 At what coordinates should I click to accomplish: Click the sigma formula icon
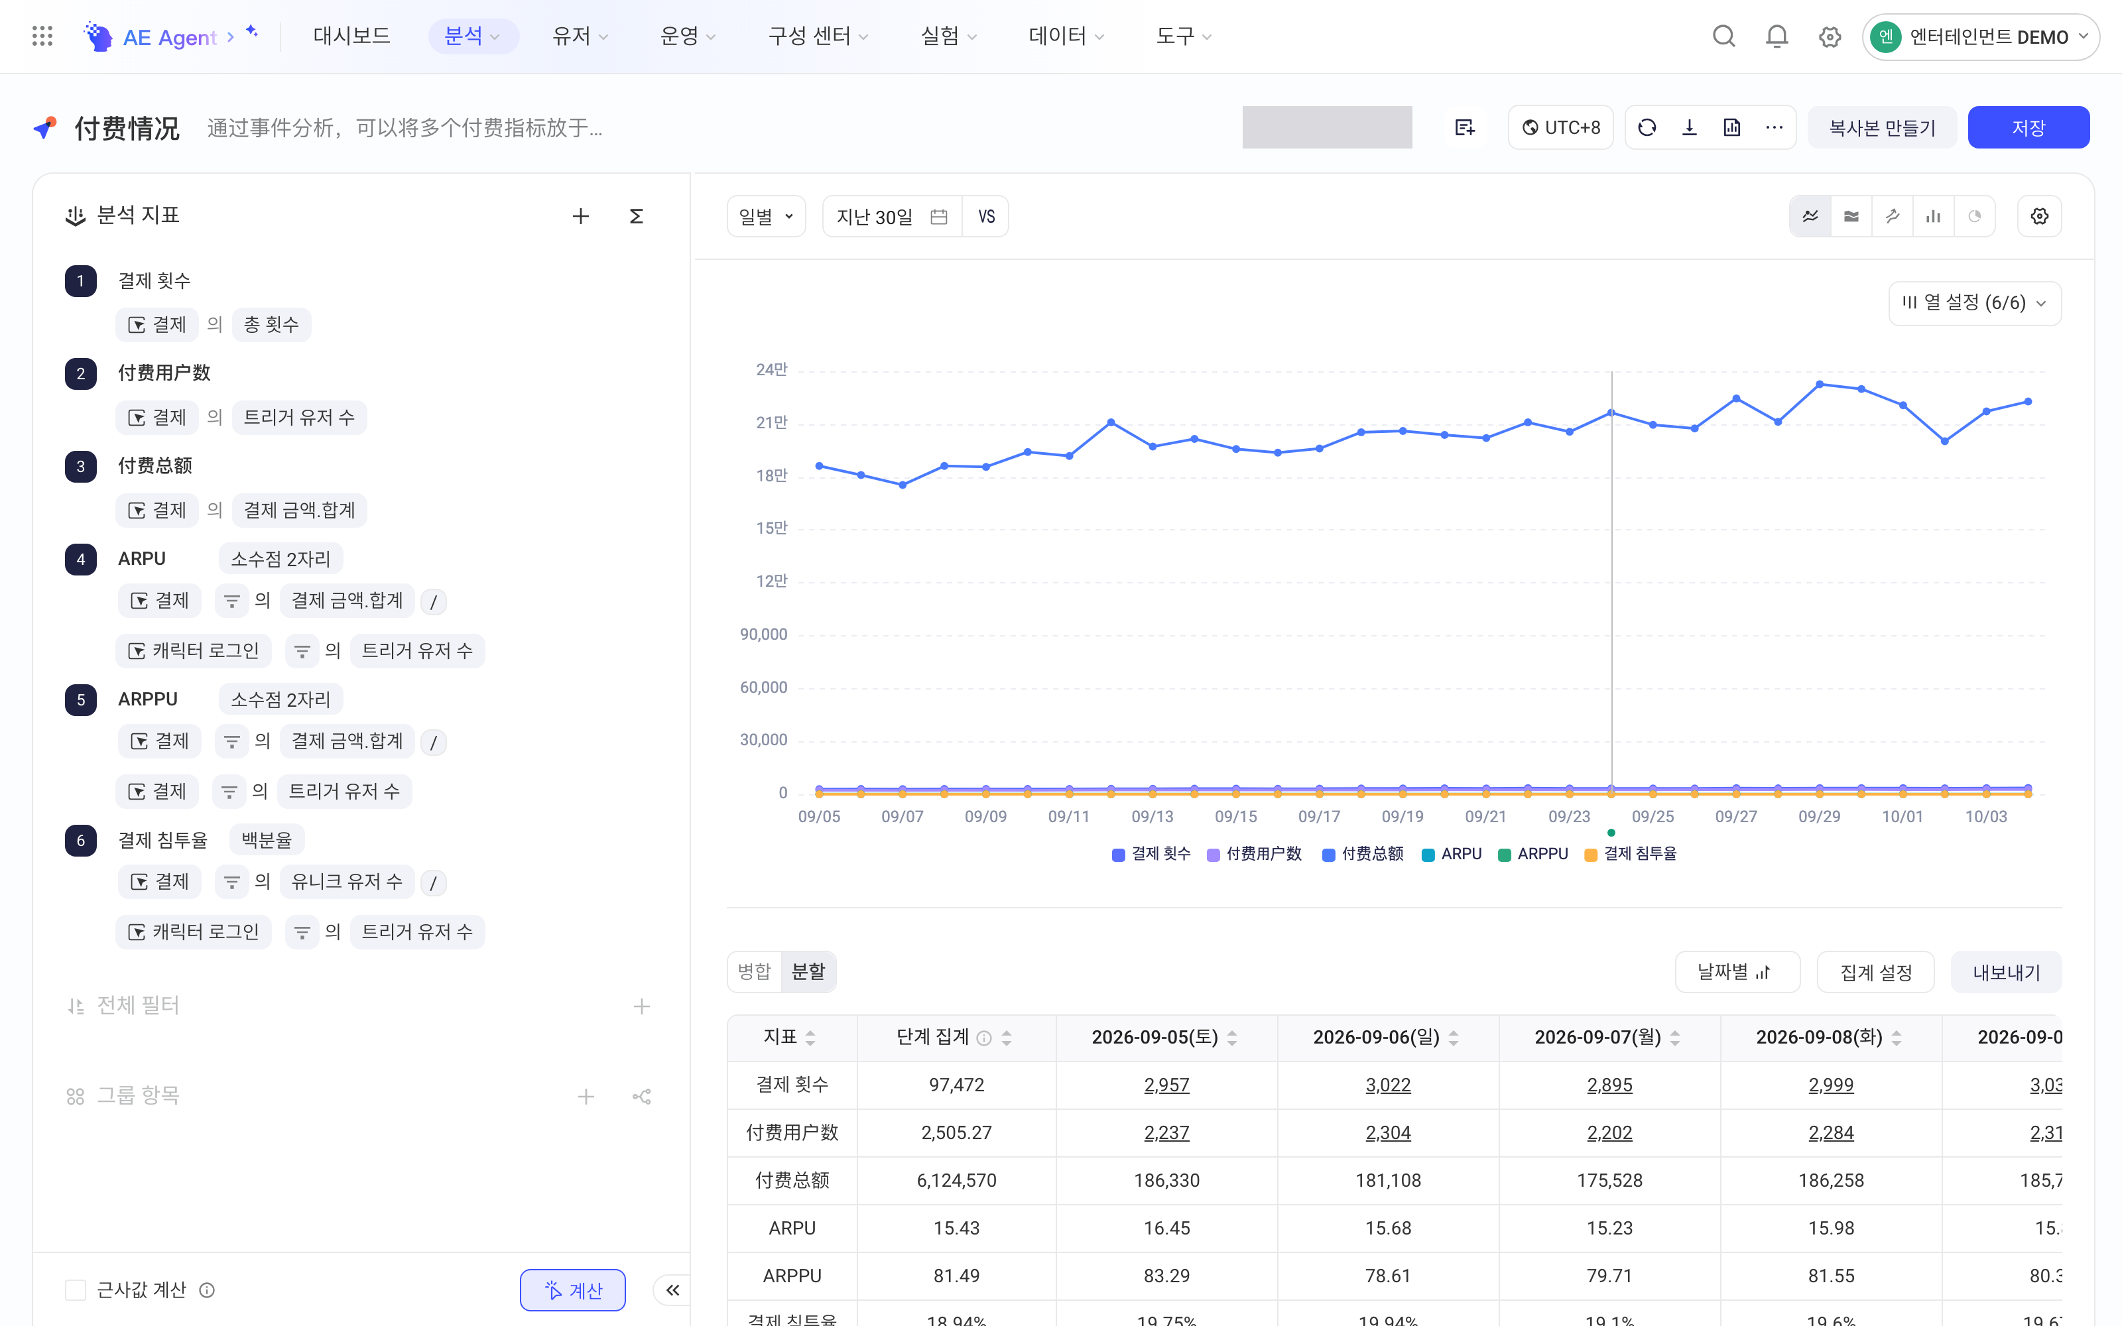637,215
